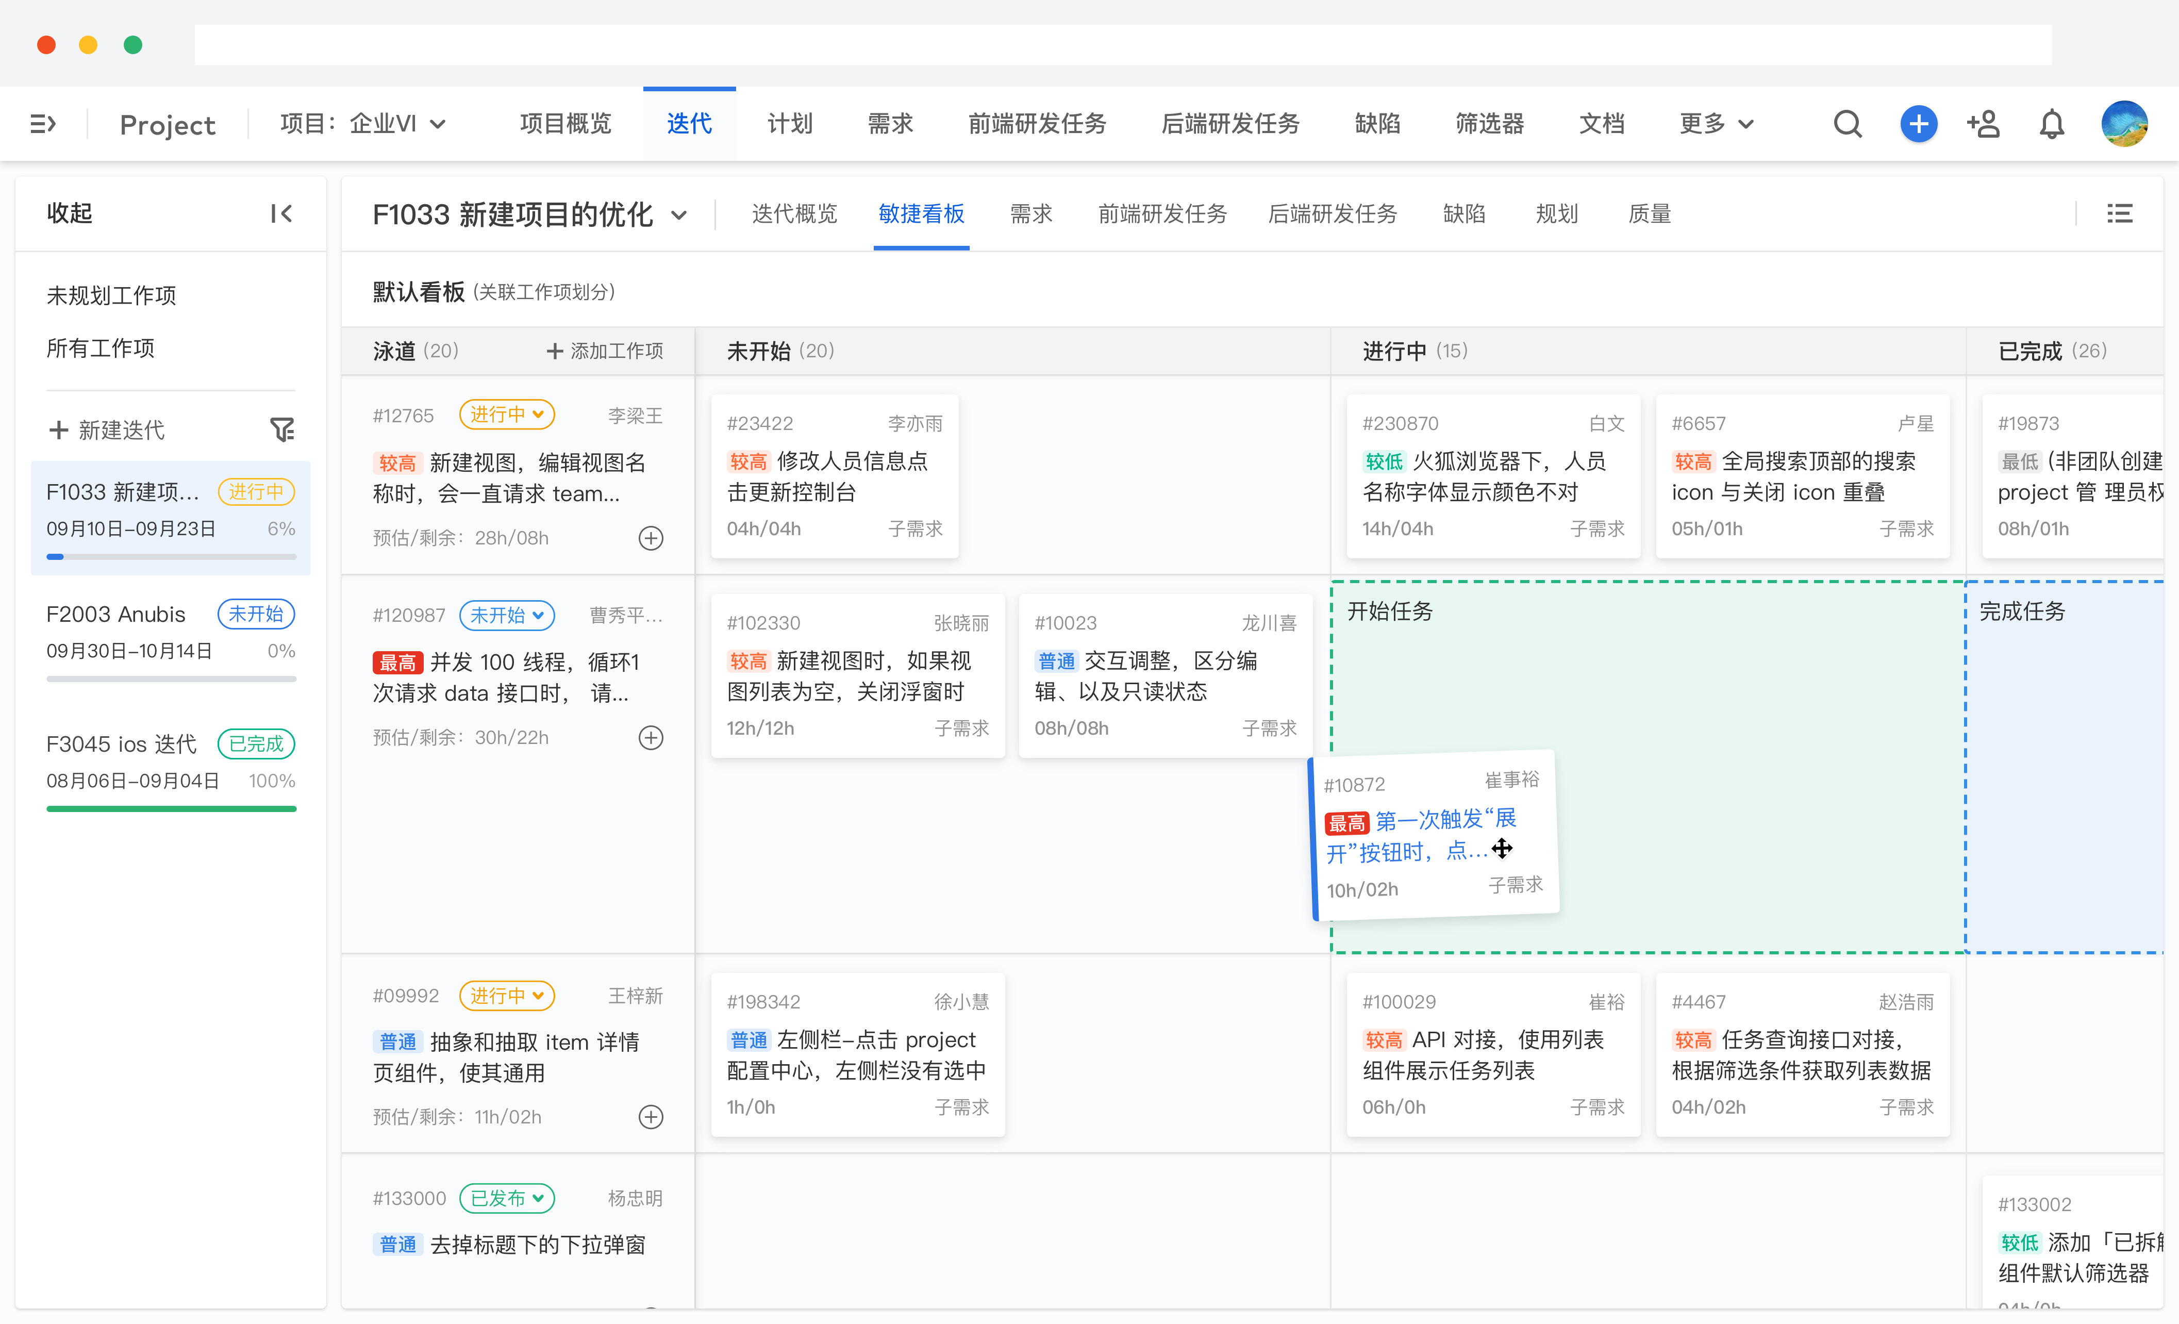Select the F2003 Anubis iteration in sidebar

tap(116, 614)
